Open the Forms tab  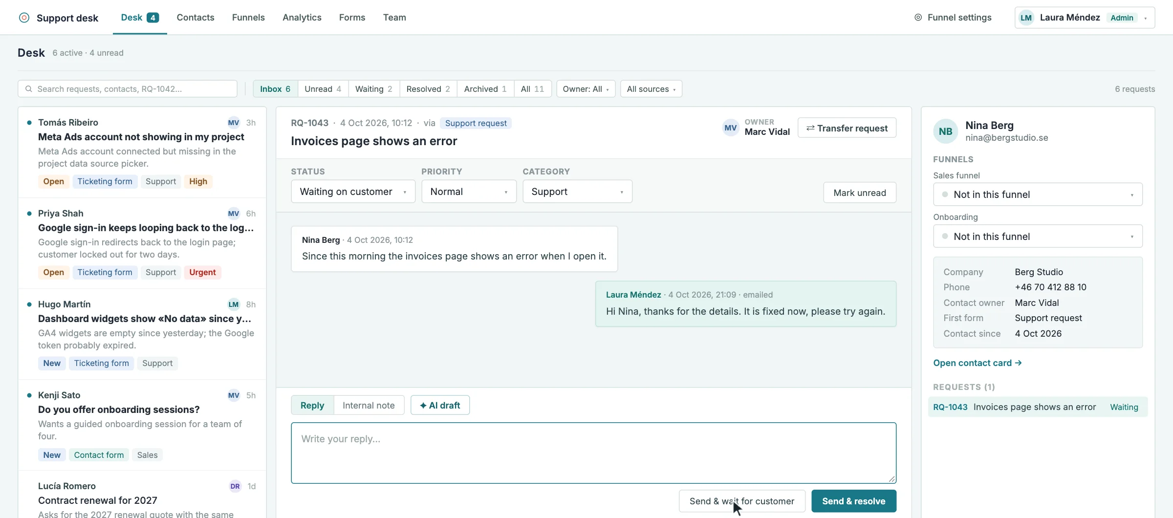pyautogui.click(x=352, y=18)
